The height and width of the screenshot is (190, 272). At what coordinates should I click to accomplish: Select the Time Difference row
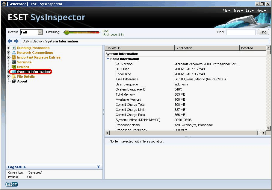pos(185,79)
